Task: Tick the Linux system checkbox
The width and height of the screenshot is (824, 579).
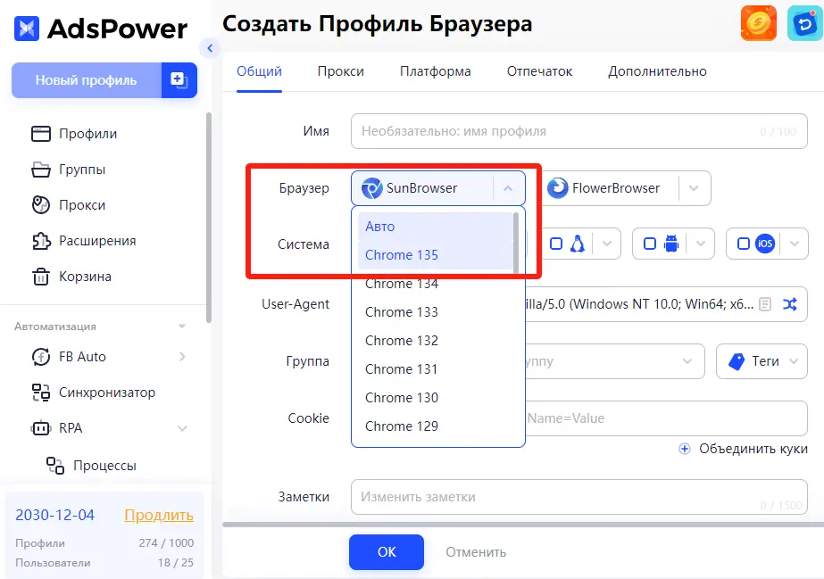Action: coord(556,244)
